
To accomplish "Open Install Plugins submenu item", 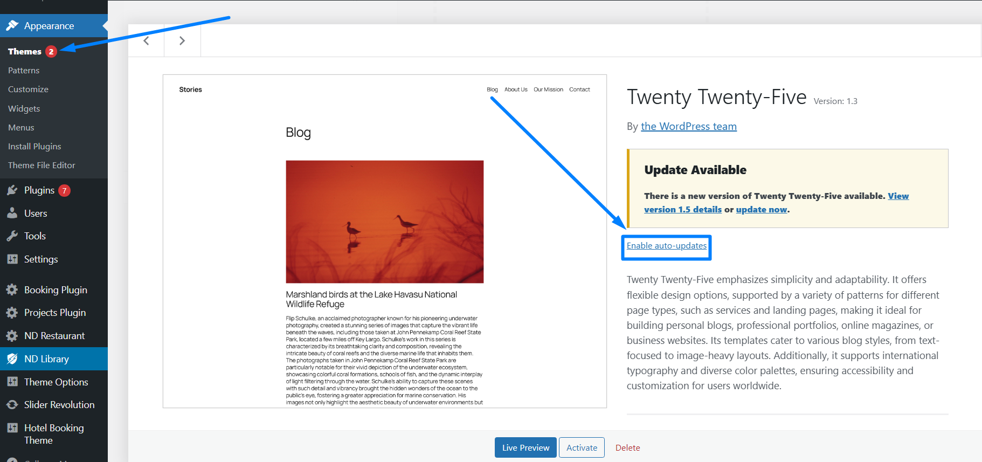I will coord(34,147).
